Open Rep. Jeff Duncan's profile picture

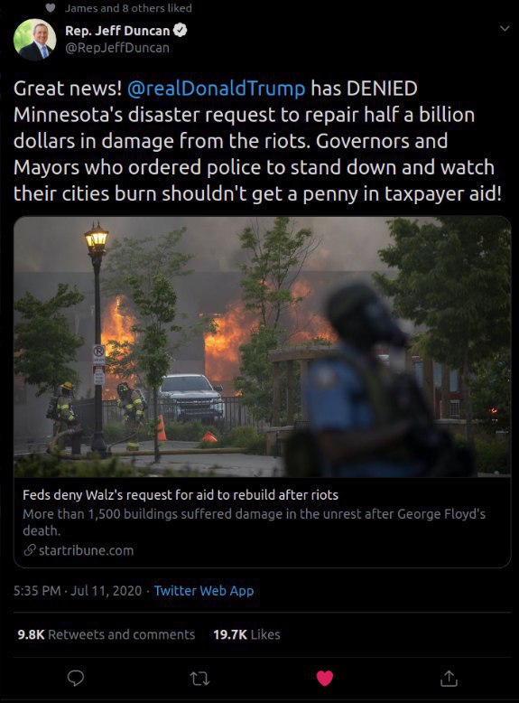(x=35, y=40)
